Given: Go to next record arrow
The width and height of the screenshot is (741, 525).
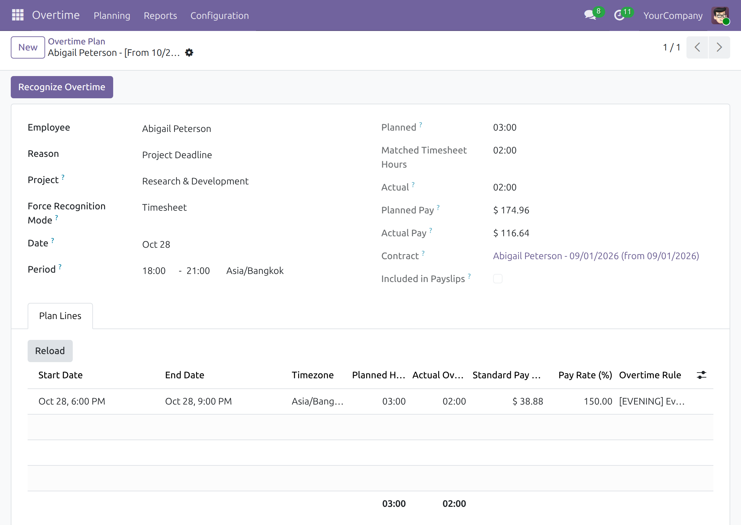Looking at the screenshot, I should click(719, 47).
